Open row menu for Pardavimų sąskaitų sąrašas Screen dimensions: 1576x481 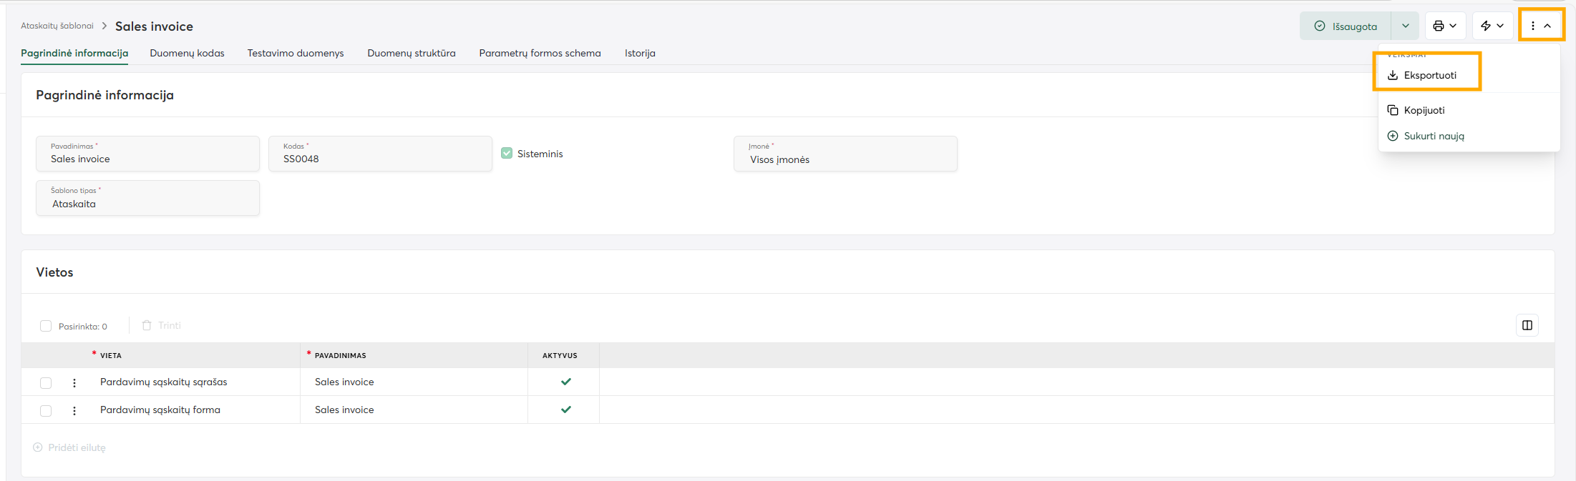coord(74,382)
